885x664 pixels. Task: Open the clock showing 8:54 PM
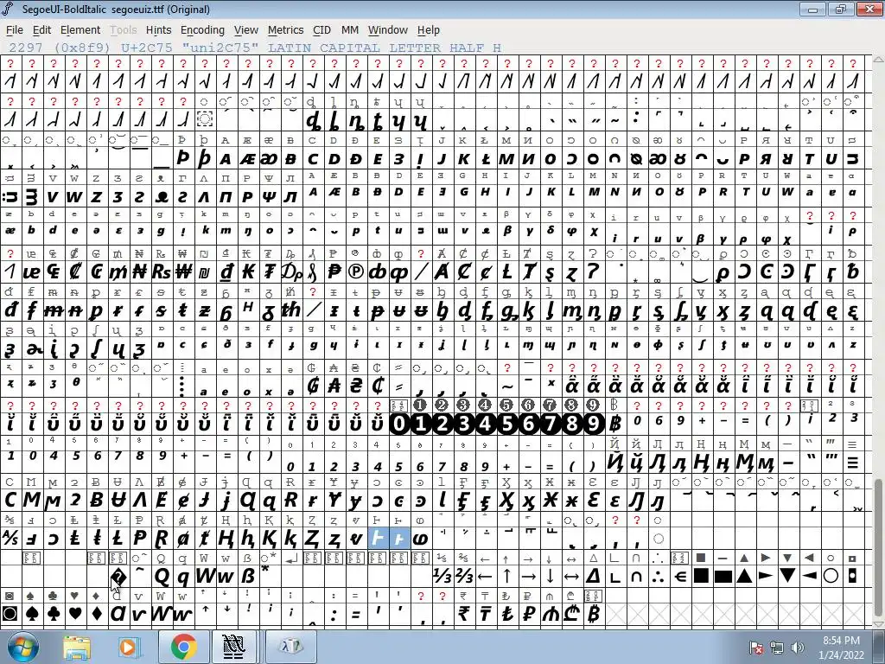[841, 648]
